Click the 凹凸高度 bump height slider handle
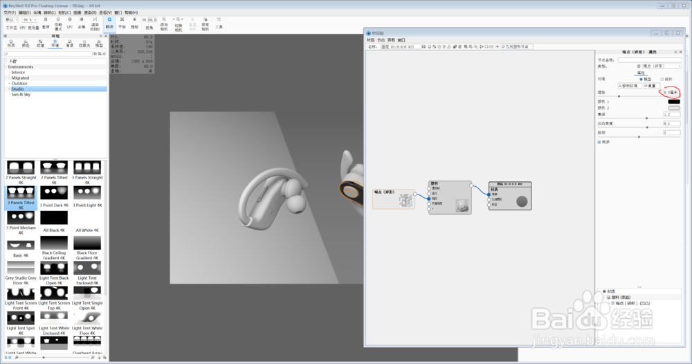692x364 pixels. (x=647, y=127)
